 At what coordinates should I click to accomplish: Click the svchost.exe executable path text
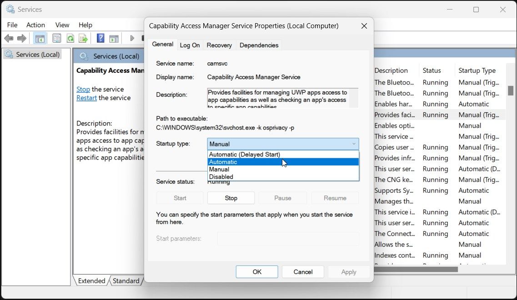225,128
